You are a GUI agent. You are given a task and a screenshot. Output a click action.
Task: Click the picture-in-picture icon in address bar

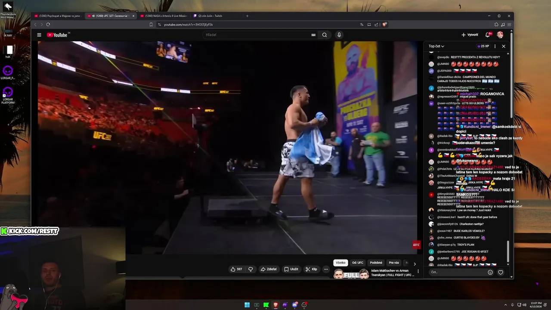point(369,25)
